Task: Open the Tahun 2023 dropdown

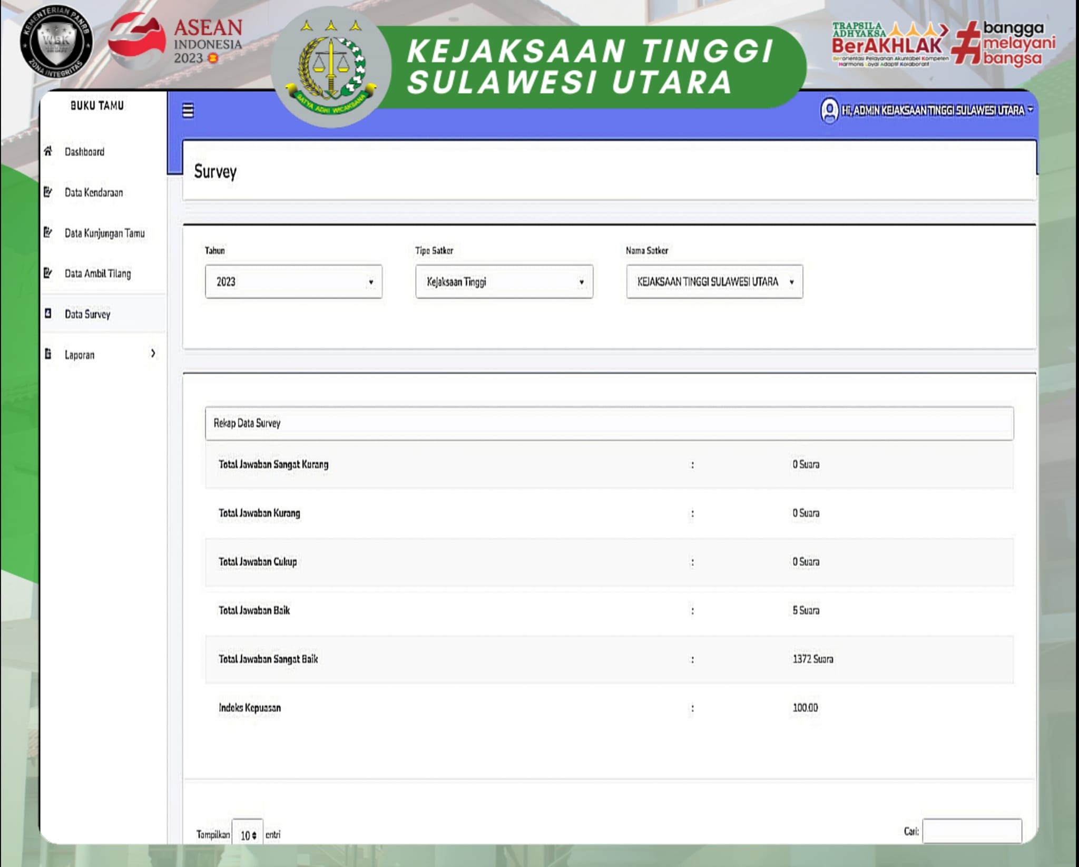Action: coord(293,282)
